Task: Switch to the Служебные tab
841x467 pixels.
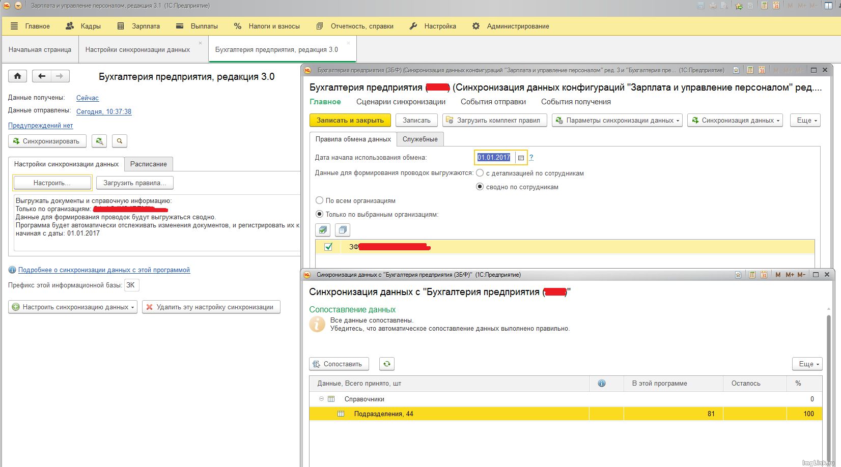Action: 420,139
